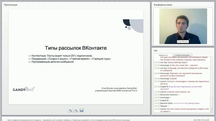This screenshot has height=121, width=216.
Task: Click the GandyMail logo on the slide
Action: tap(24, 89)
